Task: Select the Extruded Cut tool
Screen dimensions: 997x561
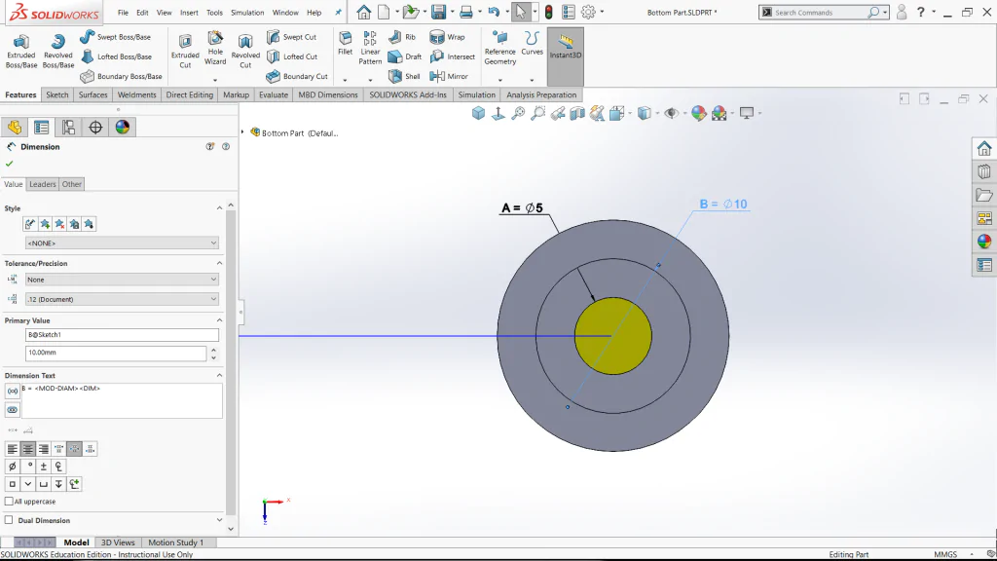Action: [x=185, y=51]
